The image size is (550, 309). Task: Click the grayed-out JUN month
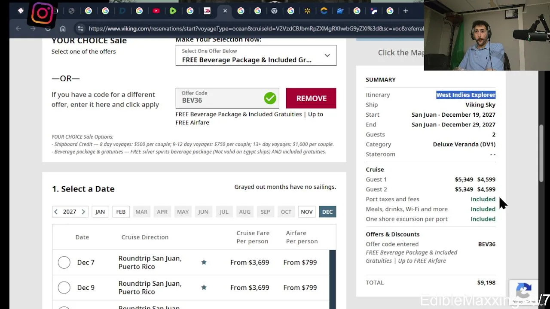(x=203, y=212)
